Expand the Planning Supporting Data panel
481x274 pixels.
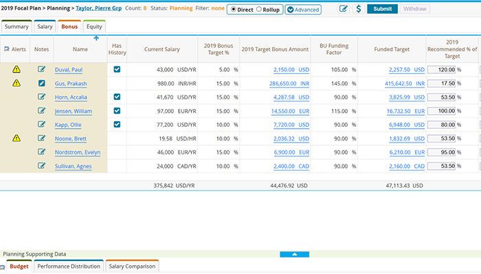click(294, 254)
